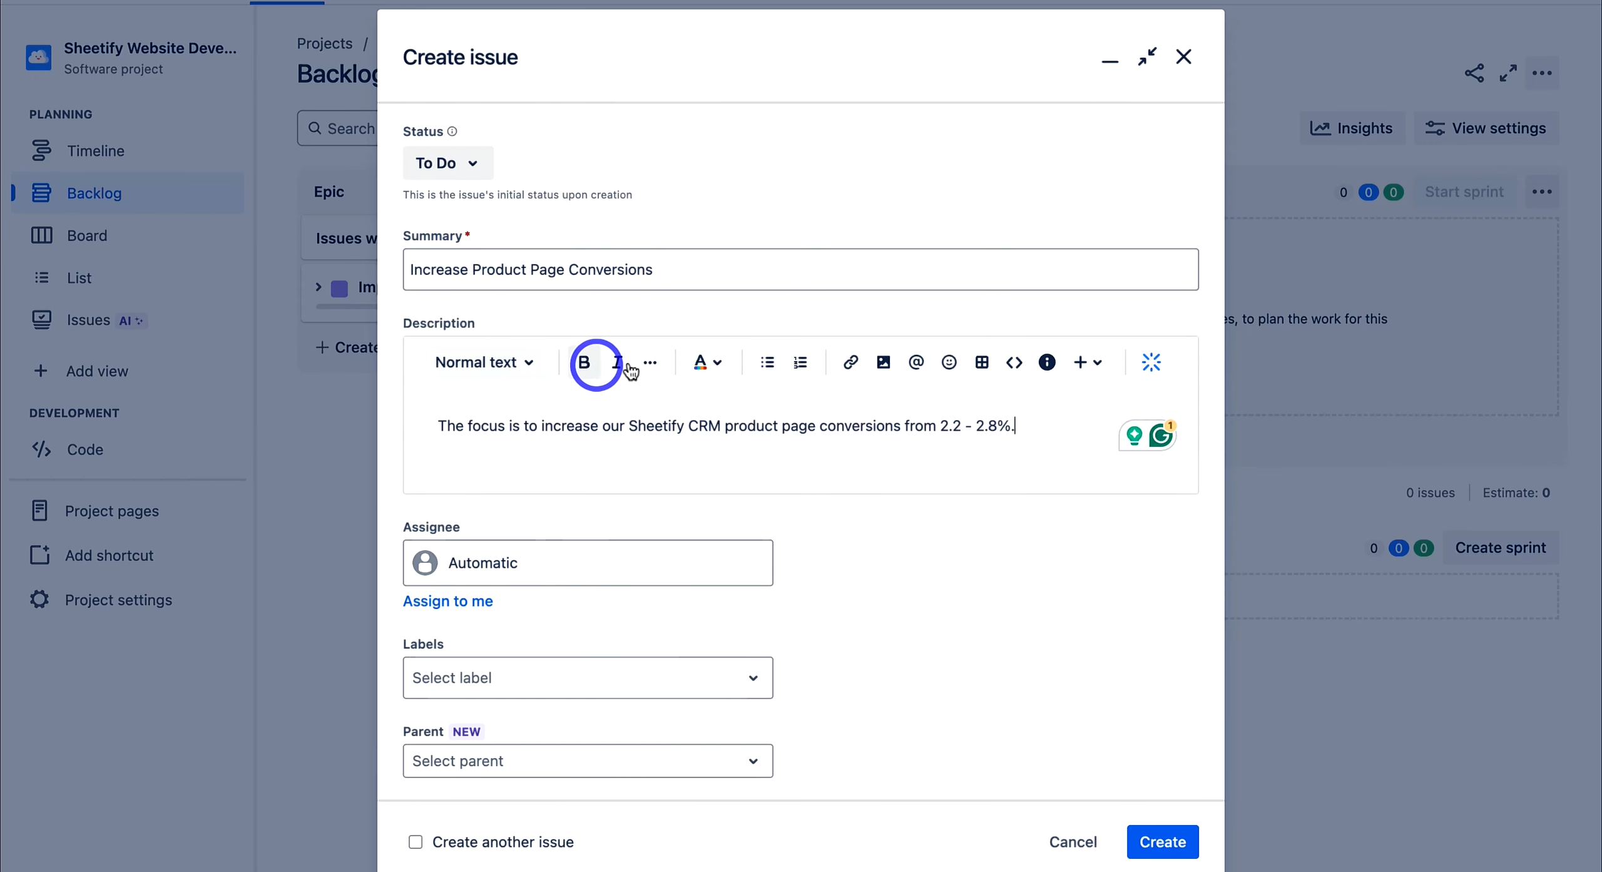Open the Normal text style dropdown
Screen dimensions: 1602x872
pyautogui.click(x=484, y=362)
